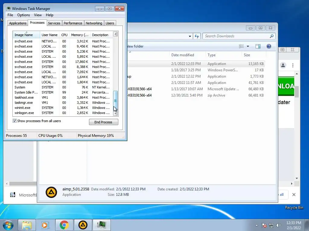Viewport: 309px width, 231px height.
Task: Click the Chrome profile avatar icon
Action: pyautogui.click(x=283, y=65)
